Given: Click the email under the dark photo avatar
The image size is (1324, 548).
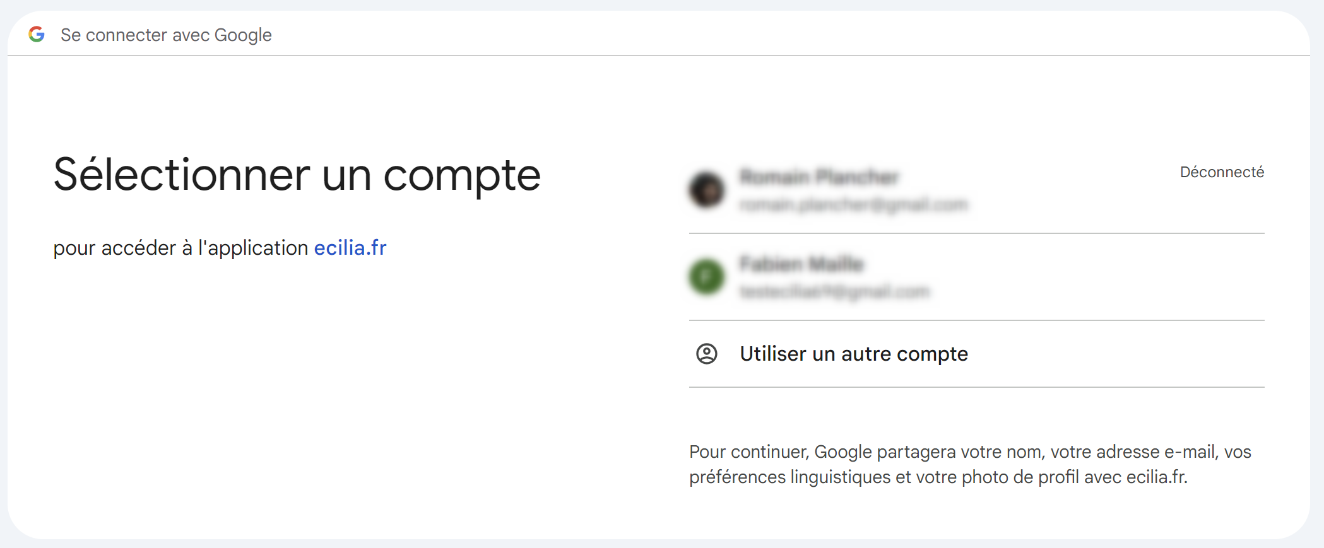Looking at the screenshot, I should [x=853, y=204].
